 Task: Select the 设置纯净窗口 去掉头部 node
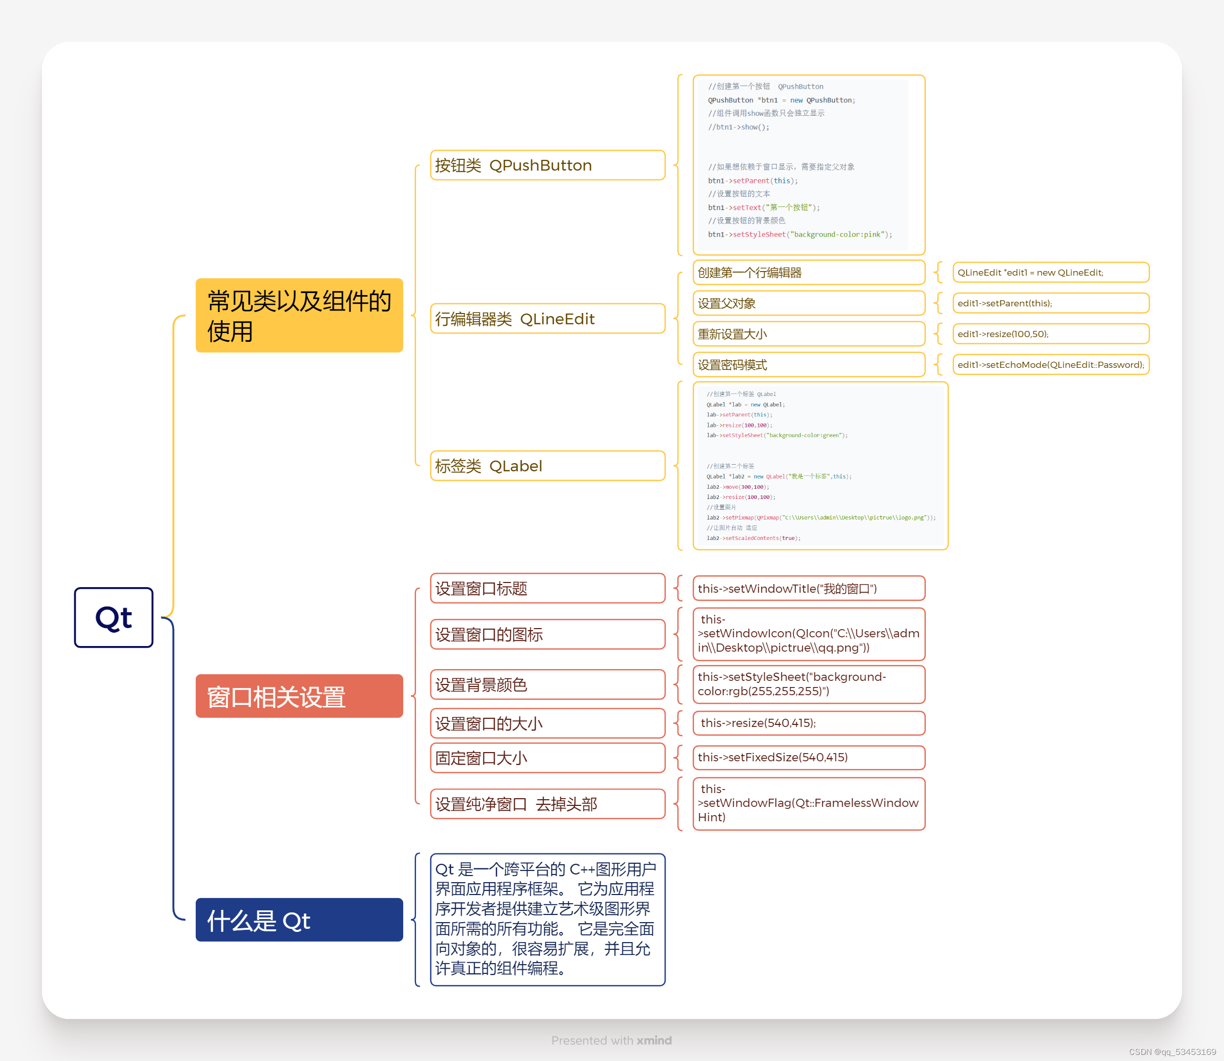pos(547,804)
